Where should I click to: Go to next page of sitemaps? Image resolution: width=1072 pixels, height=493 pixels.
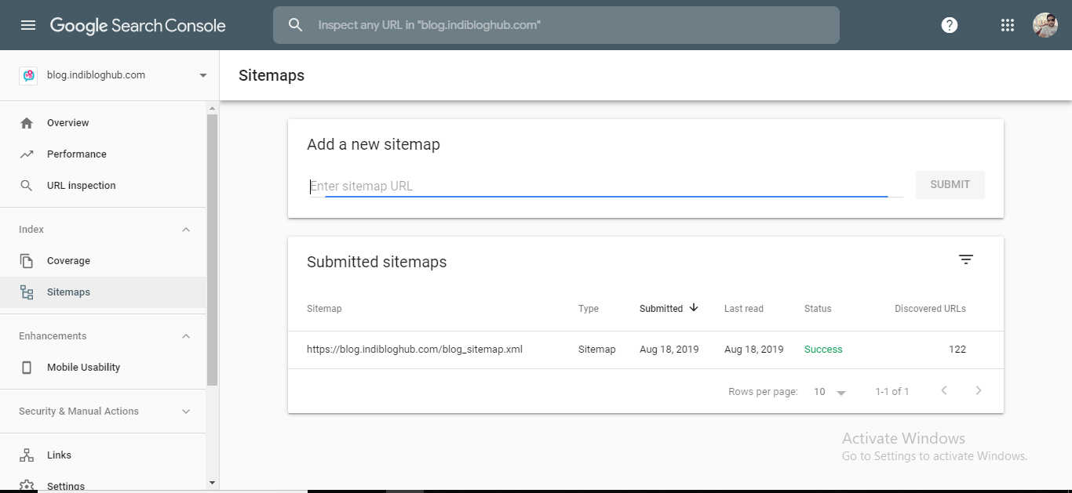(979, 390)
